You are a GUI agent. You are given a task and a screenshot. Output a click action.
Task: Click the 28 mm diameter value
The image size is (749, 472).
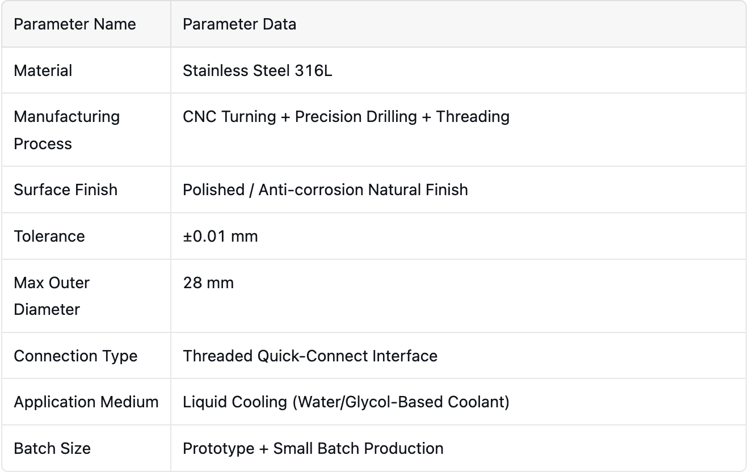(x=208, y=283)
